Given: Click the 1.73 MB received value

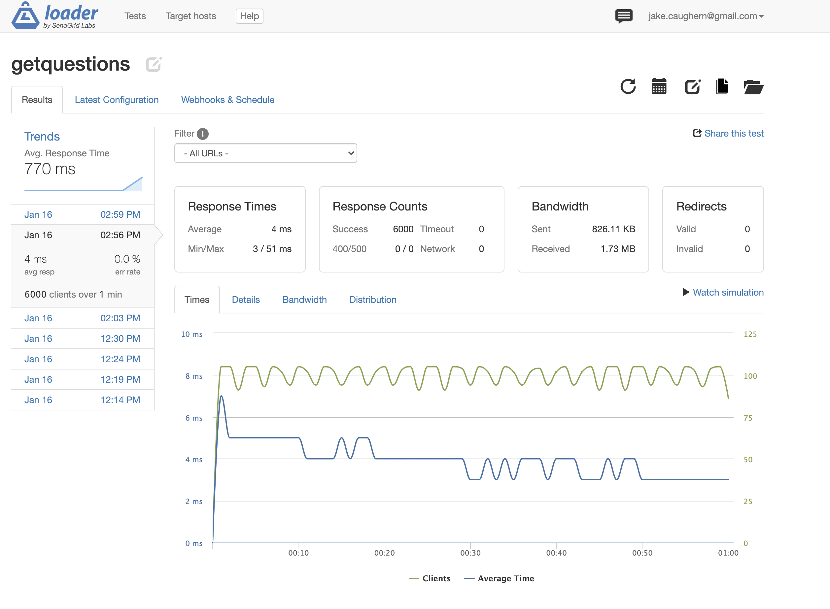Looking at the screenshot, I should [618, 249].
